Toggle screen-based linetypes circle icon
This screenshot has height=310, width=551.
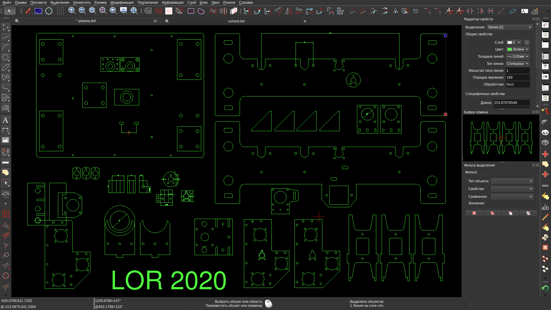pyautogui.click(x=49, y=11)
